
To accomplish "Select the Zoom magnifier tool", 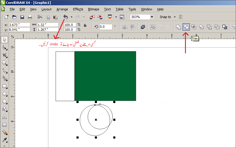I will 4,63.
